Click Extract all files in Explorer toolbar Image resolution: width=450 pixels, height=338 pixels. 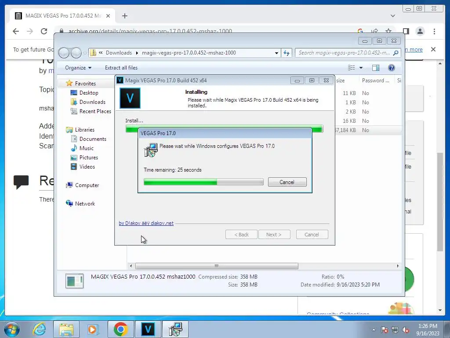(x=121, y=67)
